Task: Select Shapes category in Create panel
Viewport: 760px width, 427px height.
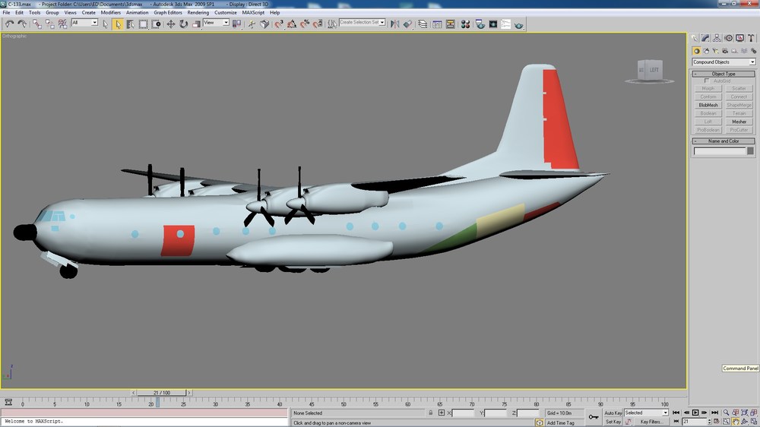Action: [x=706, y=51]
